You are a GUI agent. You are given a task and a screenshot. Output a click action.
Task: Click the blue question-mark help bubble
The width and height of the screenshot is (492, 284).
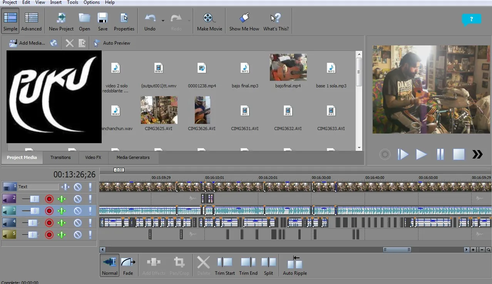click(471, 19)
